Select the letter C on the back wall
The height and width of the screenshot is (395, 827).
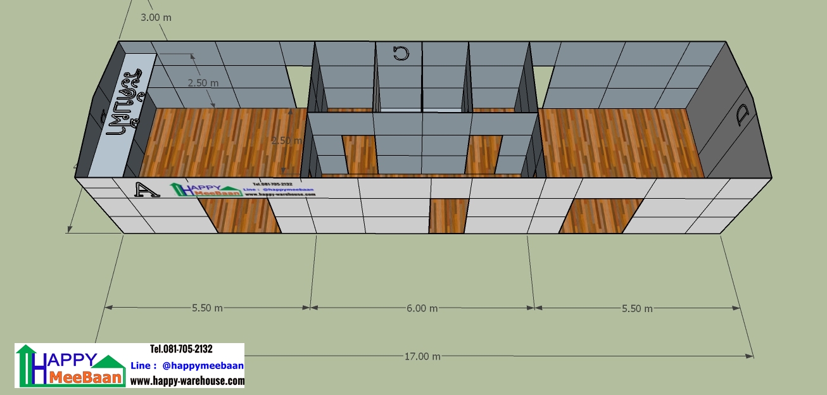(x=400, y=53)
